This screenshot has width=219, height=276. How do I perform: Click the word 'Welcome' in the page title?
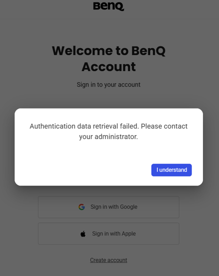click(82, 50)
